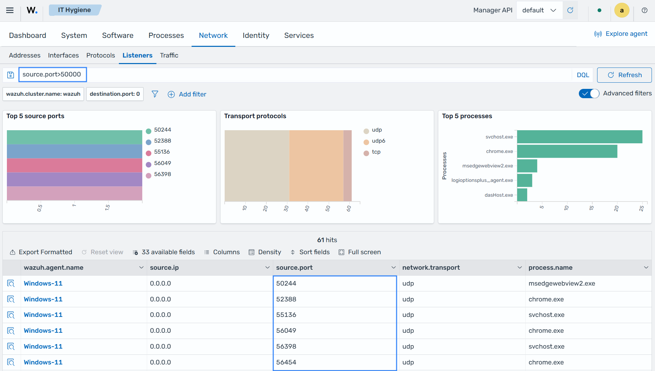The image size is (655, 371).
Task: Click the Refresh button
Action: [x=624, y=75]
